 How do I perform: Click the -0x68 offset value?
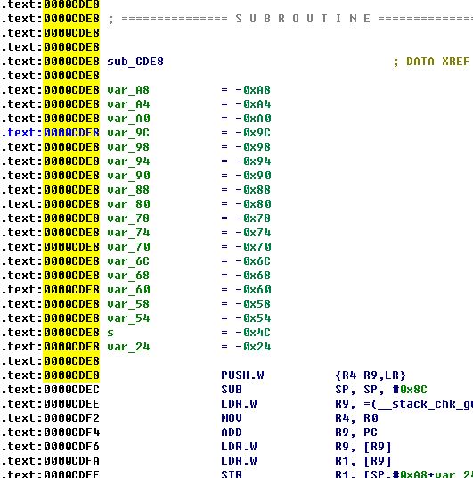pyautogui.click(x=253, y=276)
